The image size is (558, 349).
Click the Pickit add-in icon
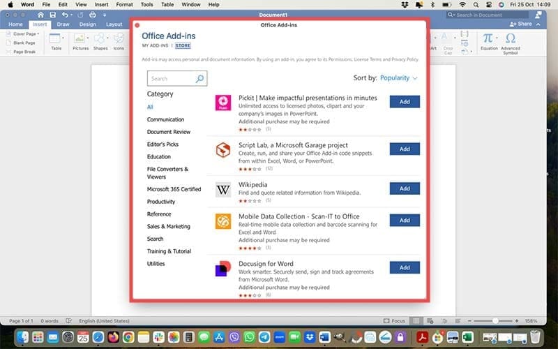(223, 102)
